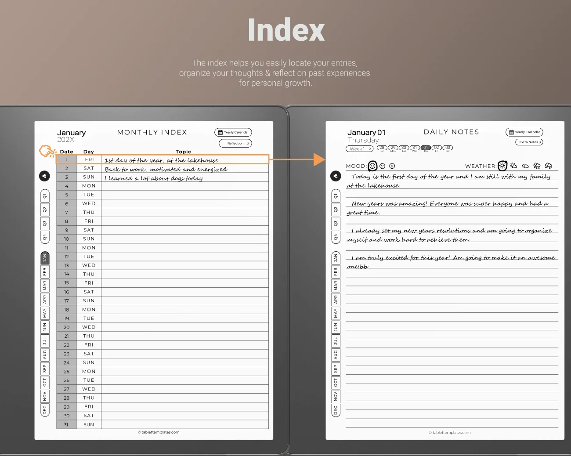This screenshot has height=456, width=571.
Task: Click the round home icon on Monthly Index
Action: point(44,176)
